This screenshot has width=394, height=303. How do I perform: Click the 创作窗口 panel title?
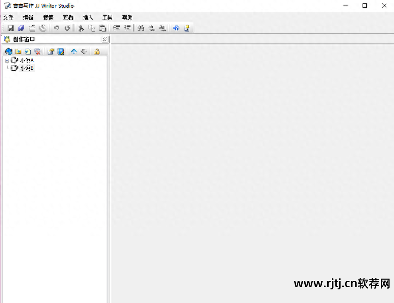tap(24, 39)
